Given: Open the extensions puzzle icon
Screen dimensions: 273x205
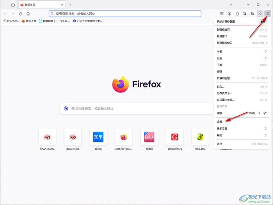Looking at the screenshot, I should point(237,14).
